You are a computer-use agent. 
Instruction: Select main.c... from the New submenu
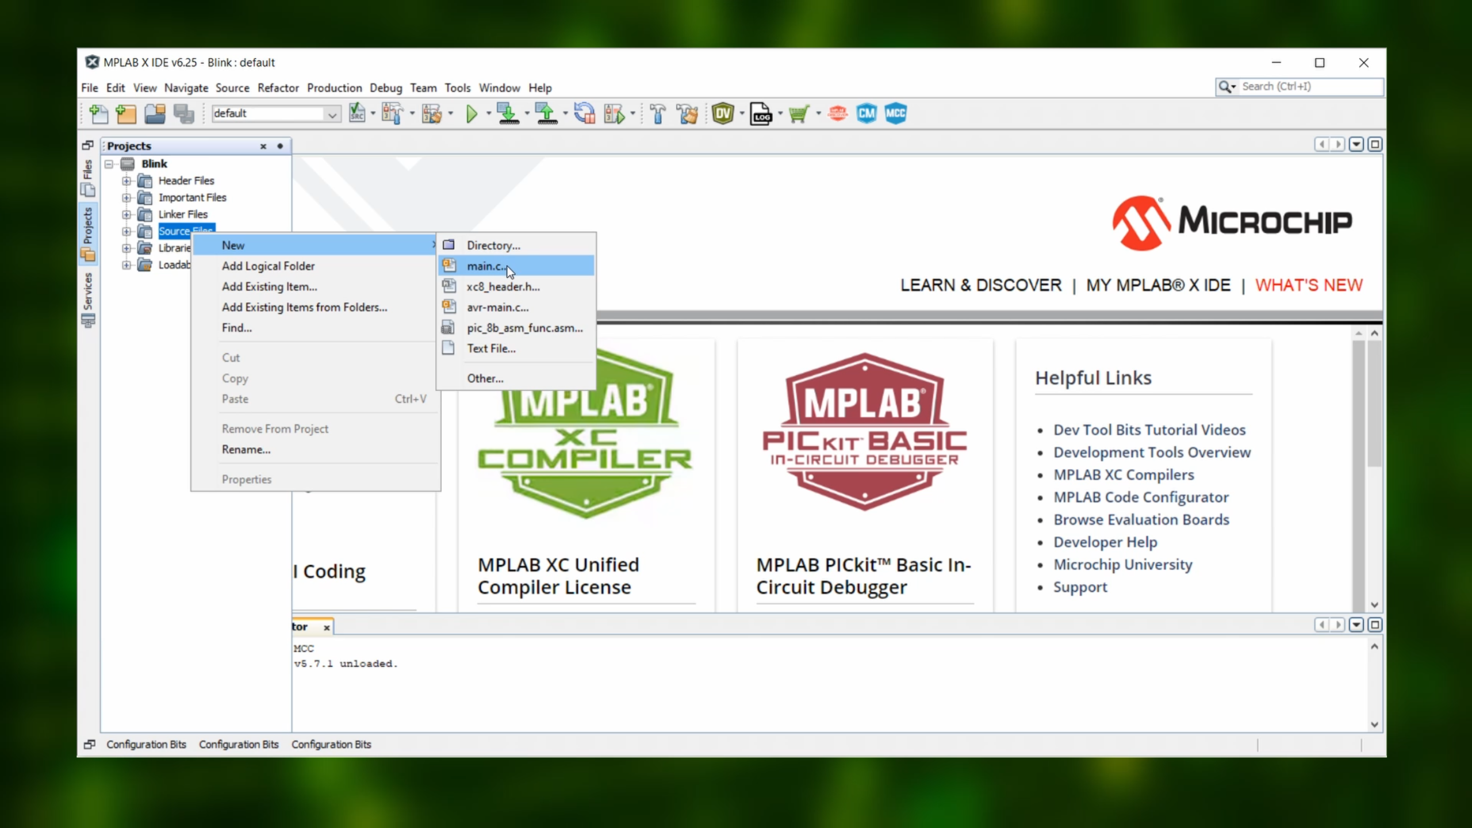click(x=486, y=266)
